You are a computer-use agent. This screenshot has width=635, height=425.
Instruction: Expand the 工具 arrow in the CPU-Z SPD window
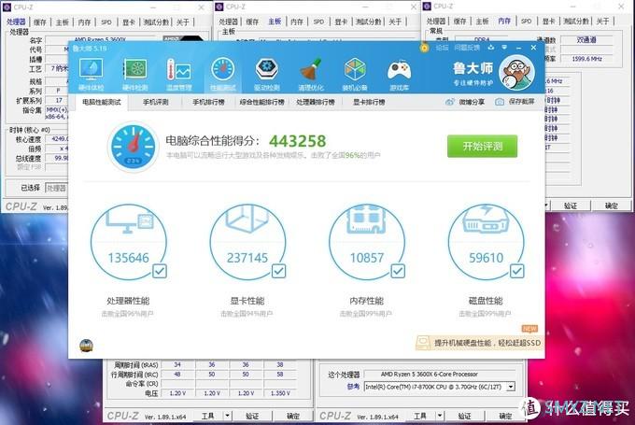coord(228,416)
